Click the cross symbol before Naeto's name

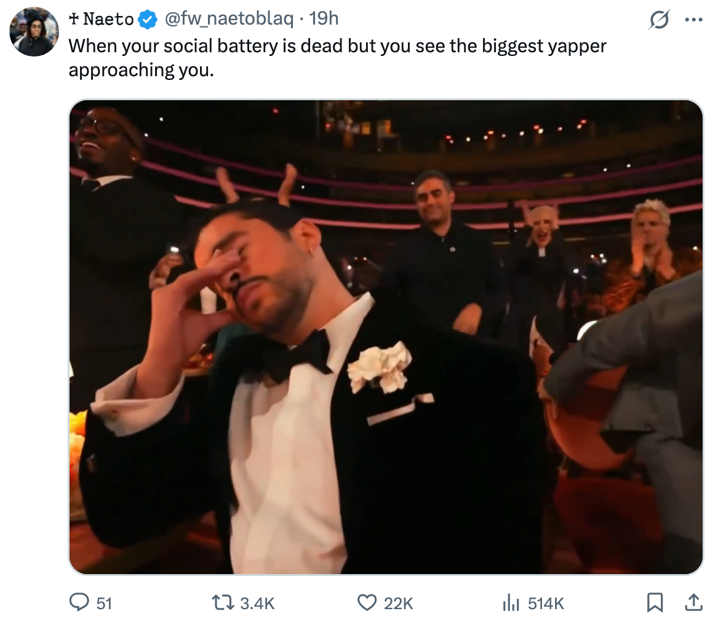(74, 20)
